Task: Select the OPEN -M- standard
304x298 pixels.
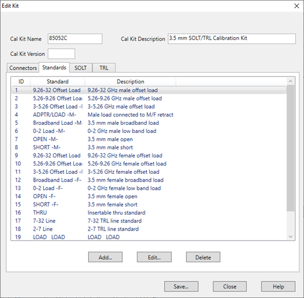Action: pyautogui.click(x=149, y=139)
